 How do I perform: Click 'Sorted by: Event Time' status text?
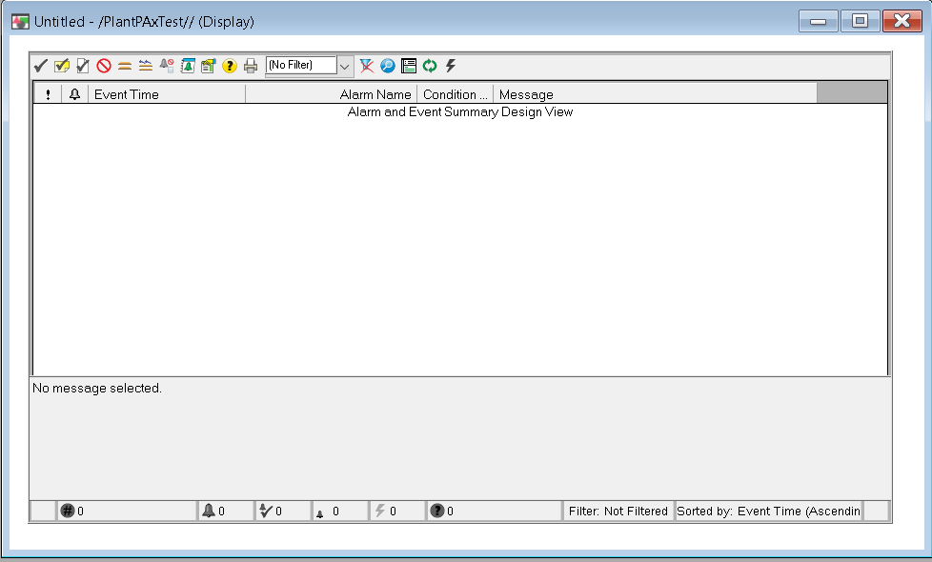[768, 512]
